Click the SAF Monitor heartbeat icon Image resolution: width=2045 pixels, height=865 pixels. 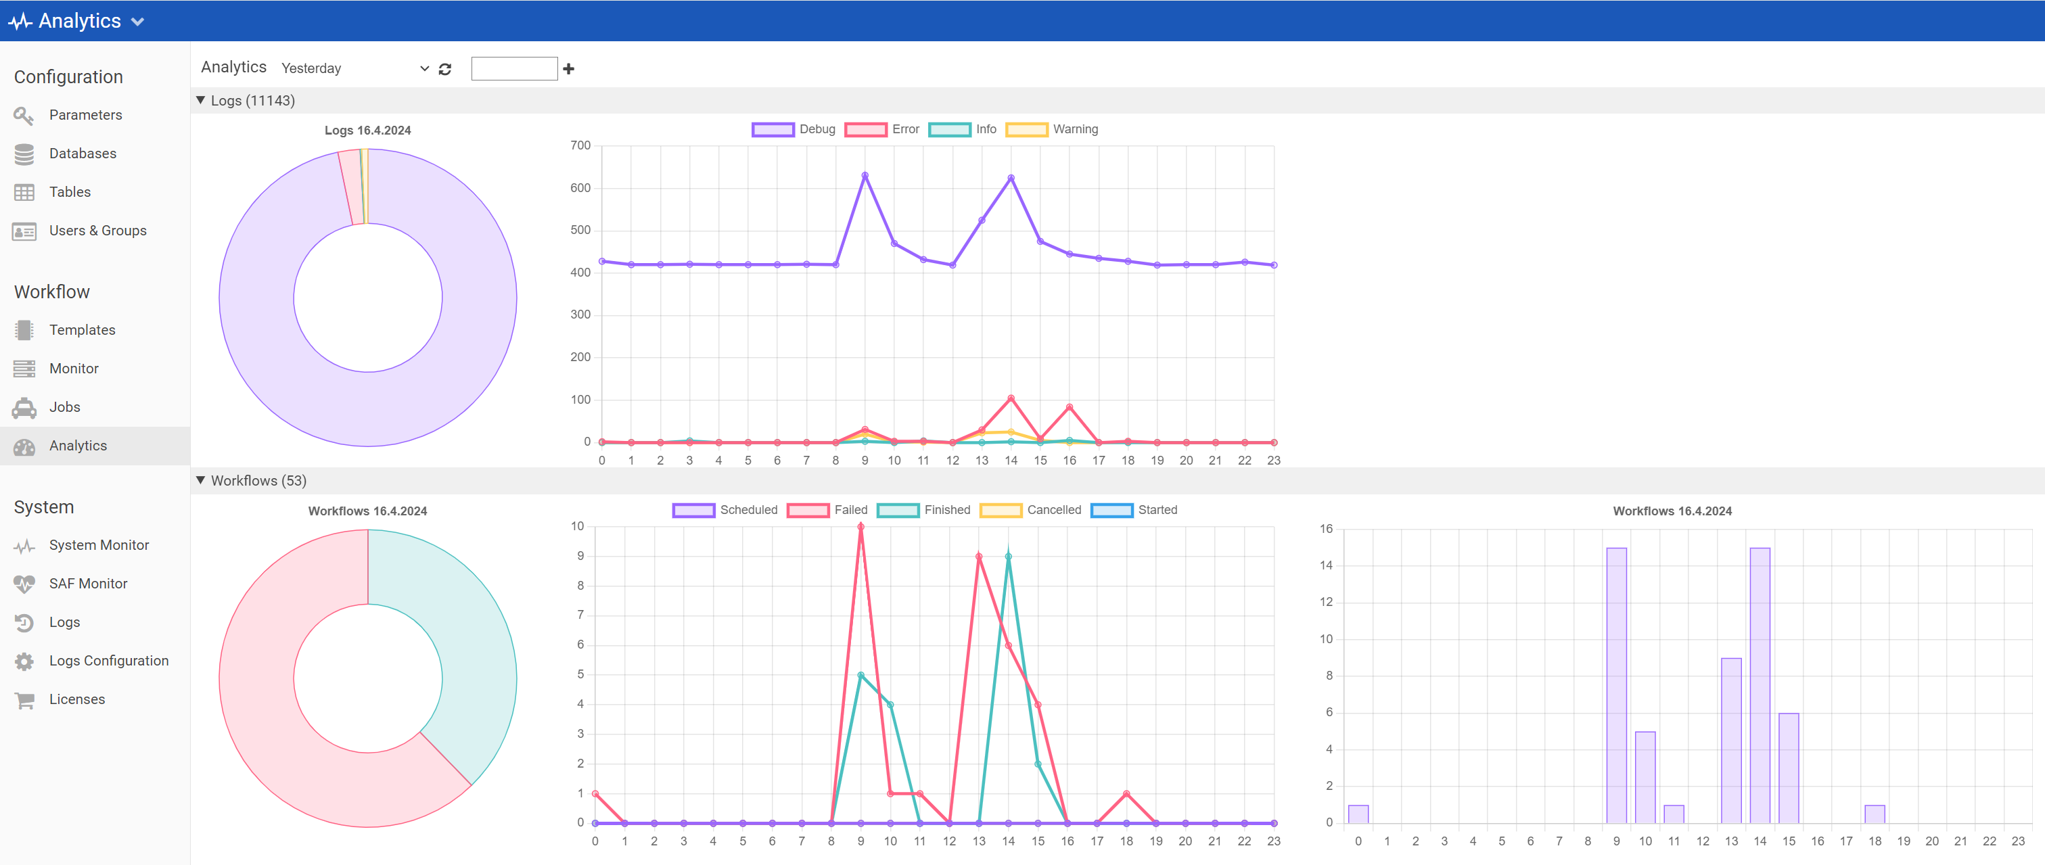24,584
